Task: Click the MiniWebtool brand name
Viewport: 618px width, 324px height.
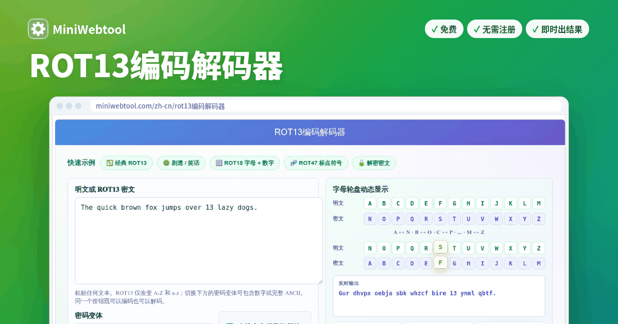Action: click(x=89, y=29)
